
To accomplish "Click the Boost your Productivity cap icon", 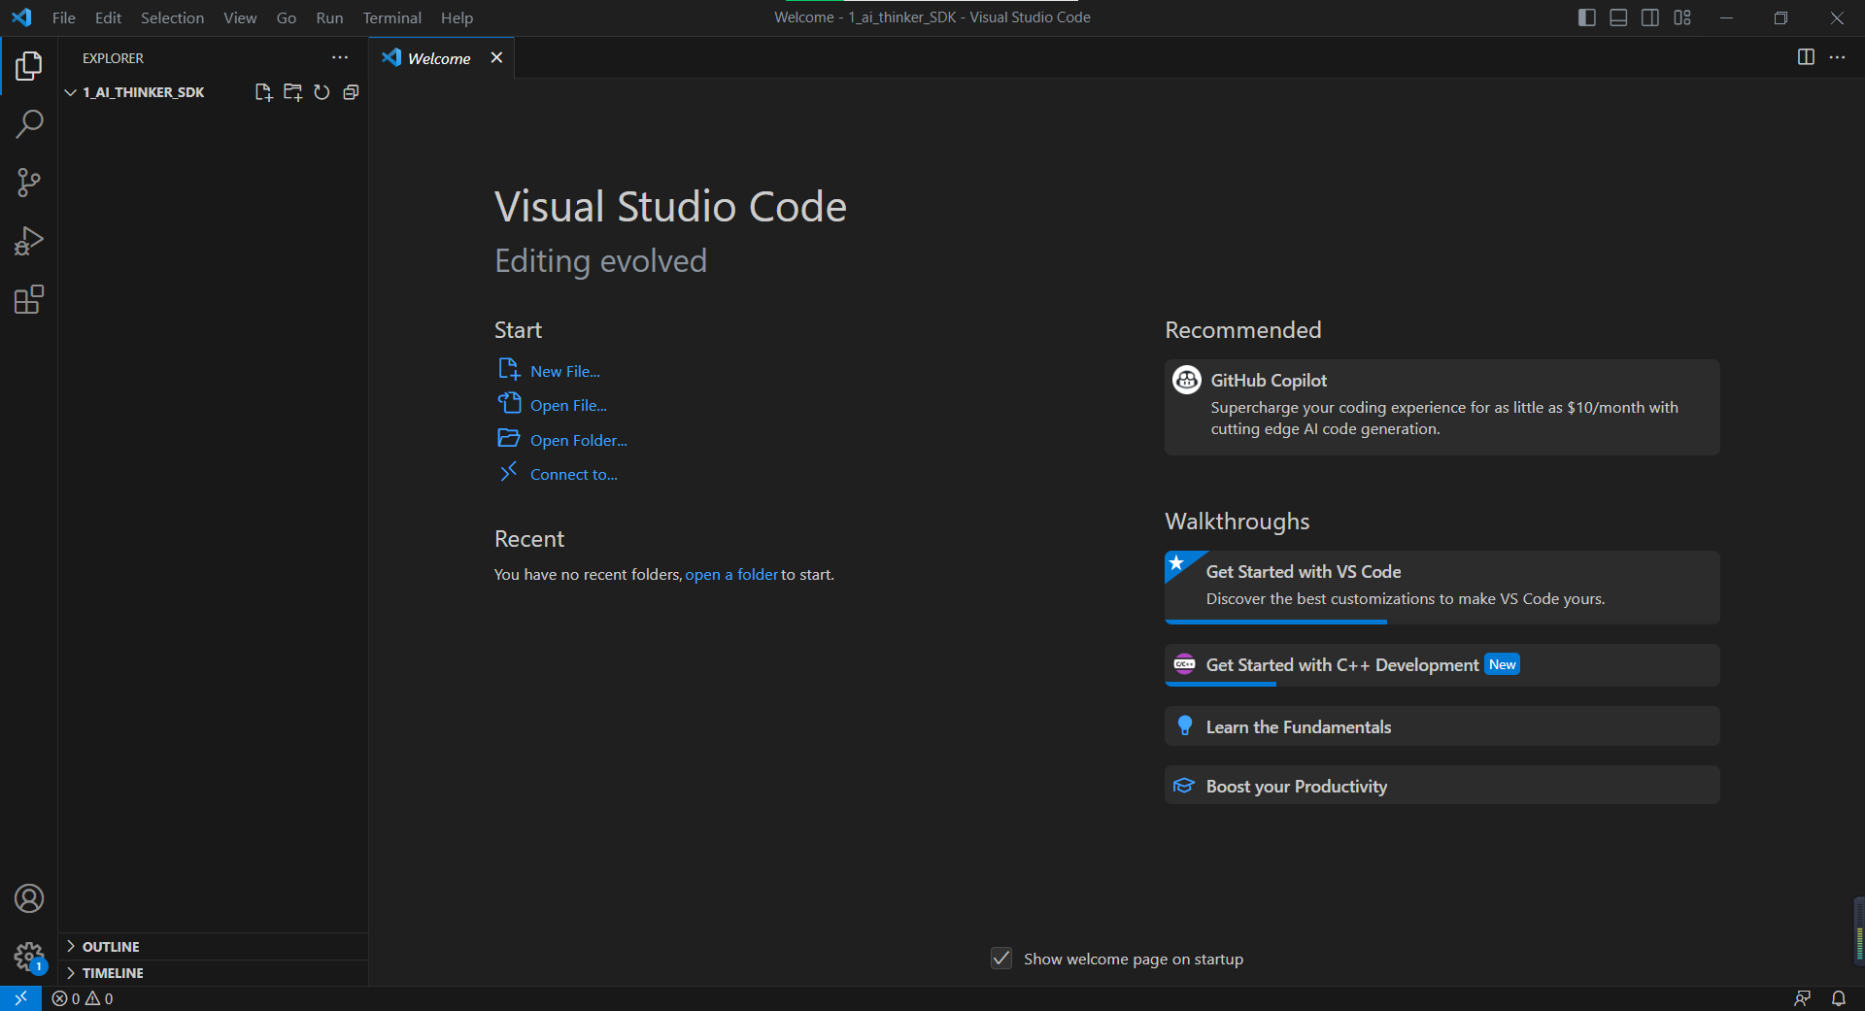I will tap(1184, 786).
